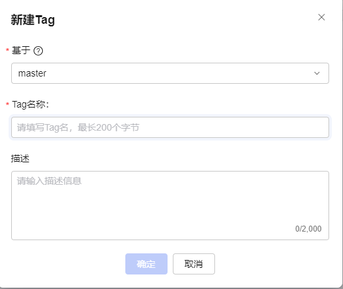This screenshot has height=289, width=343.
Task: Close the 新建Tag dialog with X icon
Action: coord(321,17)
